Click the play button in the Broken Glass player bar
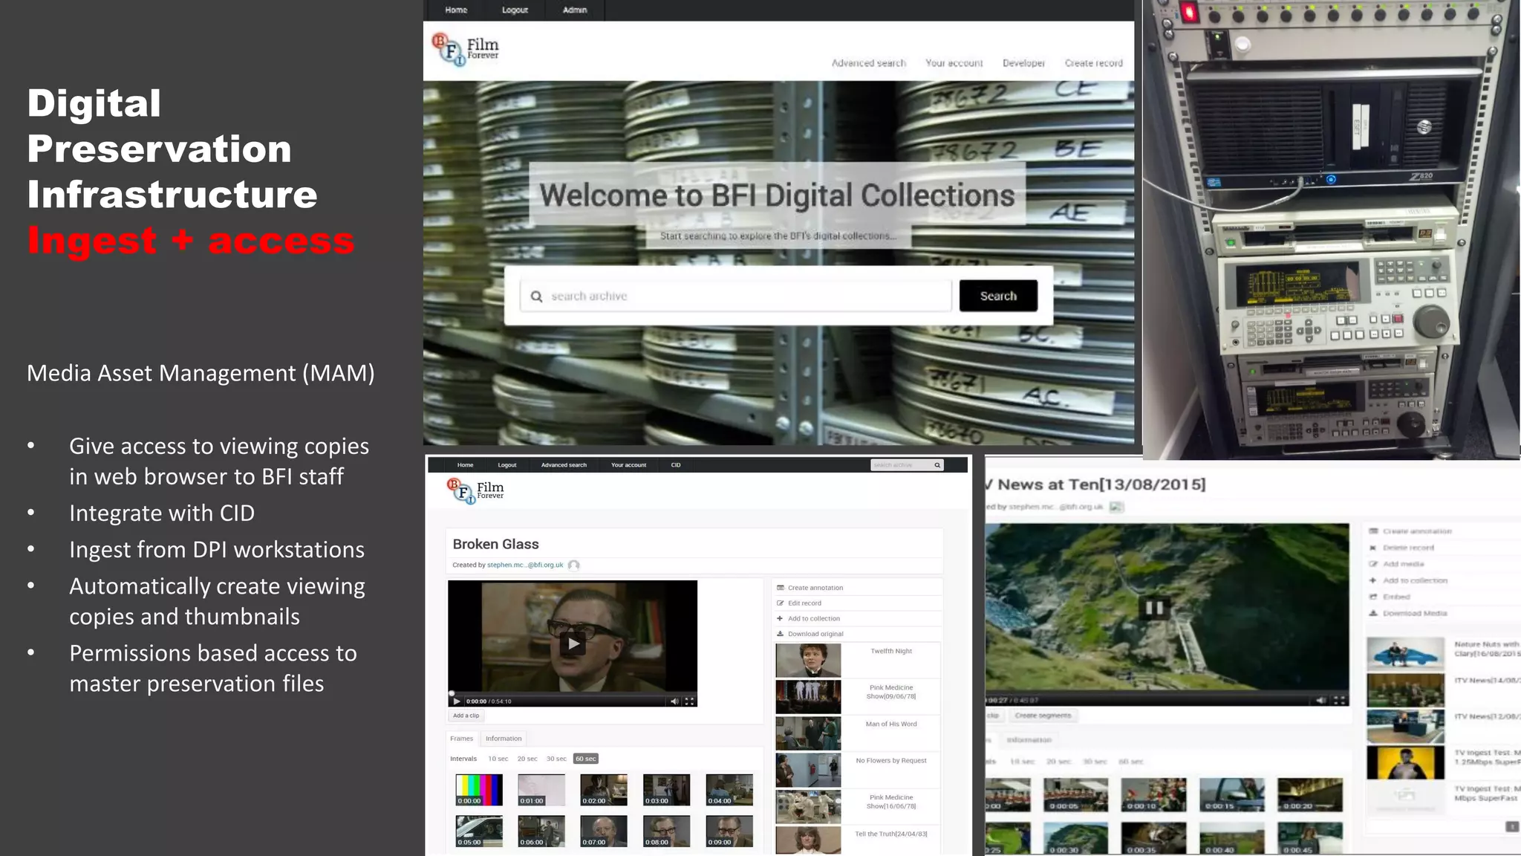The height and width of the screenshot is (856, 1521). (x=456, y=701)
